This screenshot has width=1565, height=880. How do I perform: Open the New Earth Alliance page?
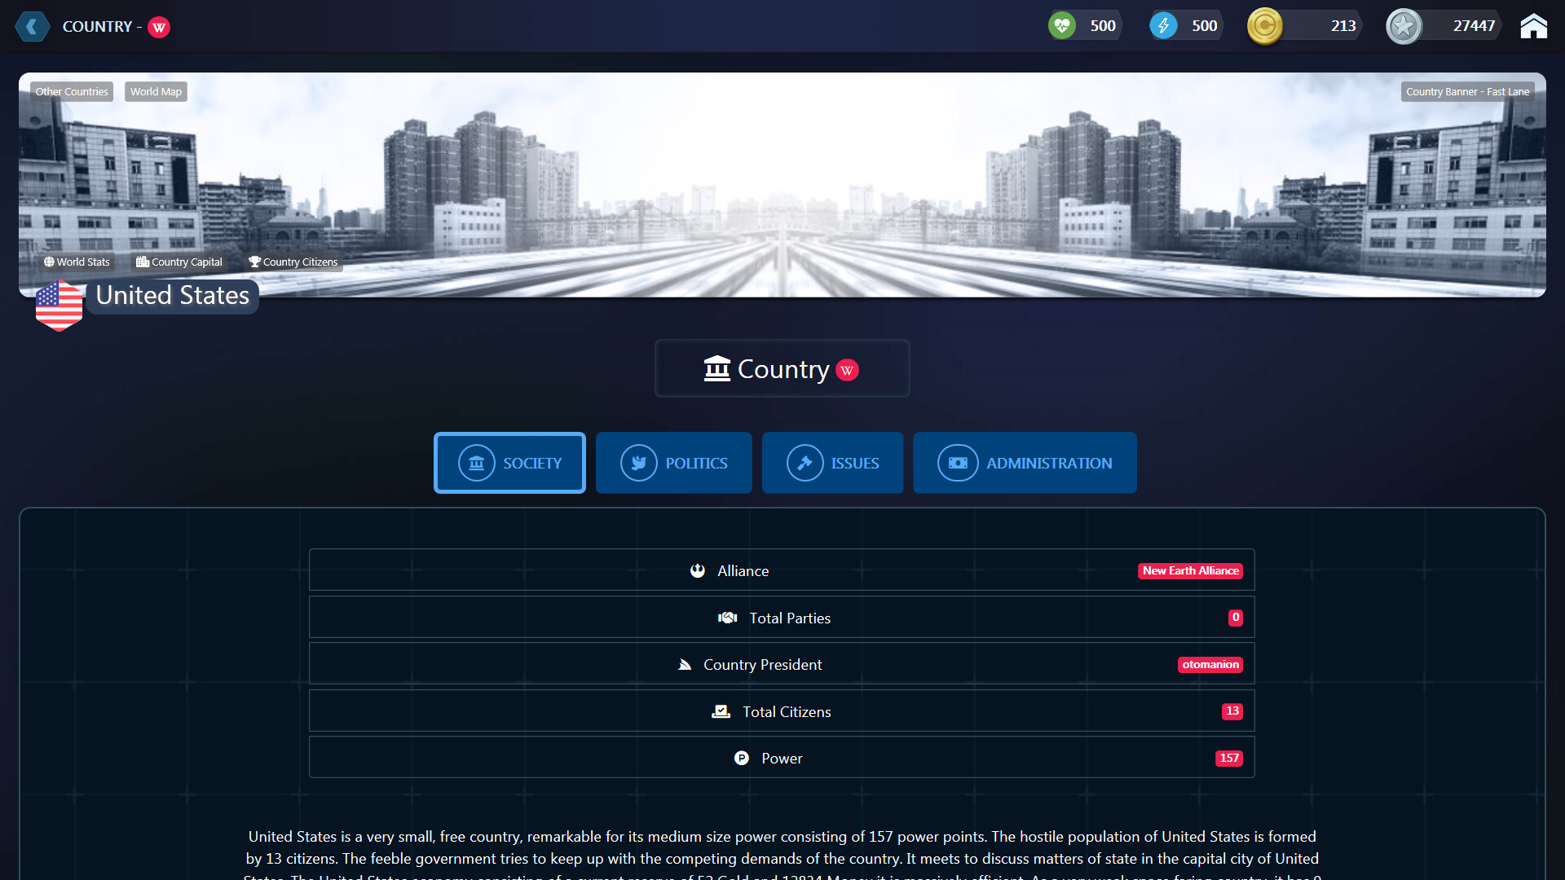[x=1190, y=570]
